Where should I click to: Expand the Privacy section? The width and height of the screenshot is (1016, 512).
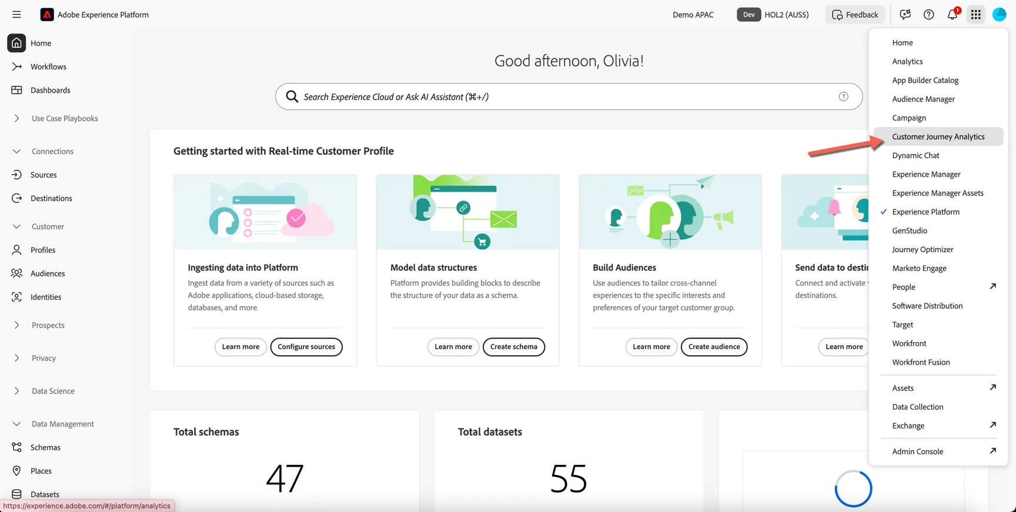click(x=16, y=358)
